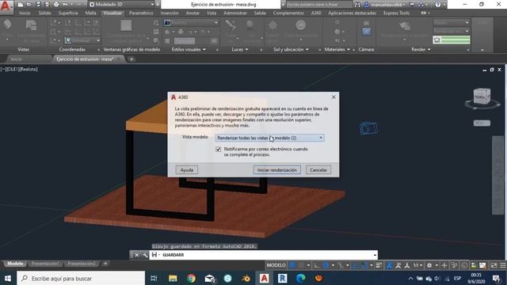507x285 pixels.
Task: Open the AutoCAD application menu logo
Action: tap(6, 6)
